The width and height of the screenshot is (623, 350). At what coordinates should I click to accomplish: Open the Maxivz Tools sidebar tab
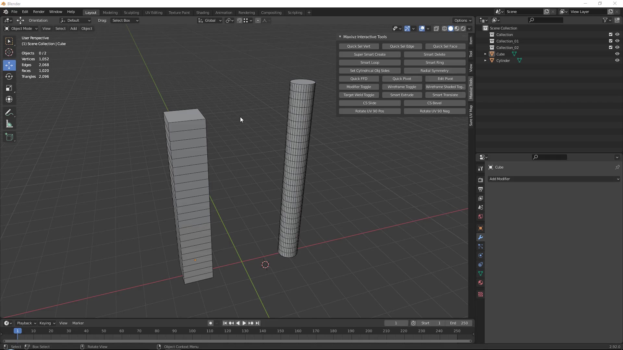(471, 88)
